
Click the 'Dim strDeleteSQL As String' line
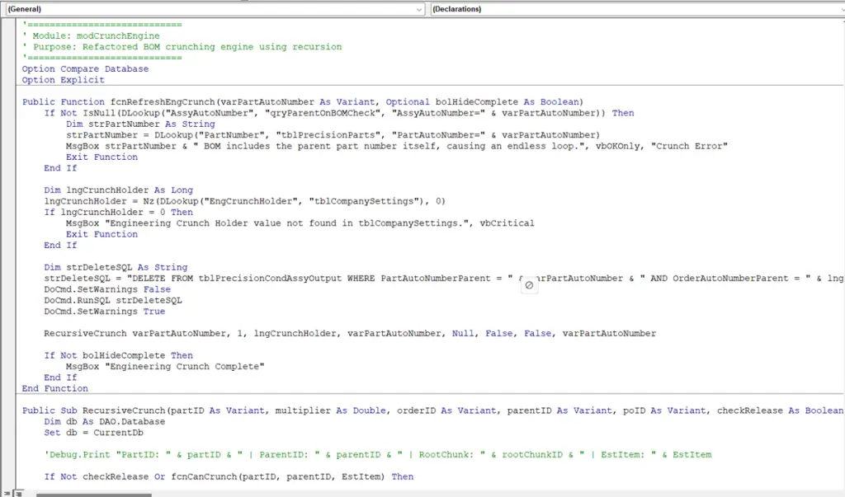[116, 267]
